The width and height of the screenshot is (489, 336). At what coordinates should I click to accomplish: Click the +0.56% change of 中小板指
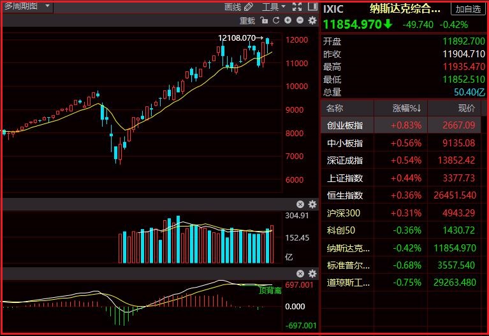[x=406, y=143]
